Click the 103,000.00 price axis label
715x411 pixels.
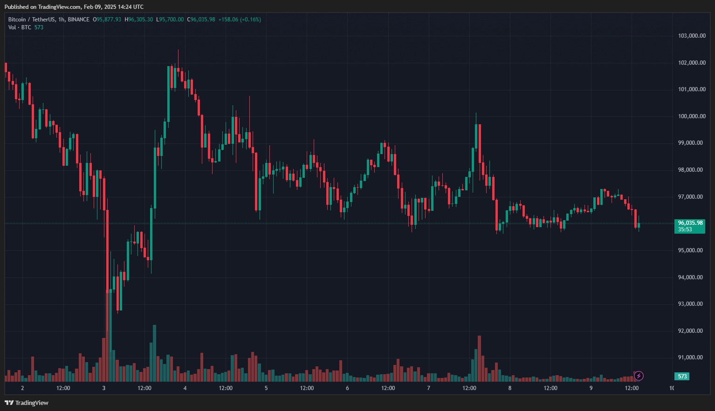point(692,36)
